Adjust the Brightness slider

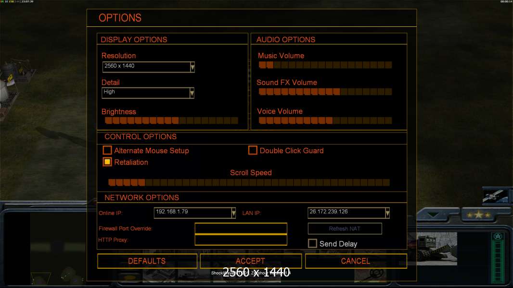coord(171,120)
